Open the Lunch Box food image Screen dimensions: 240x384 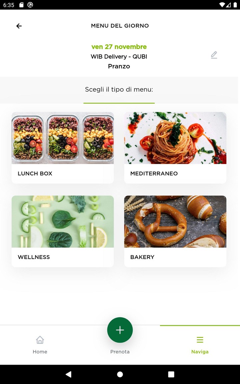(x=63, y=138)
